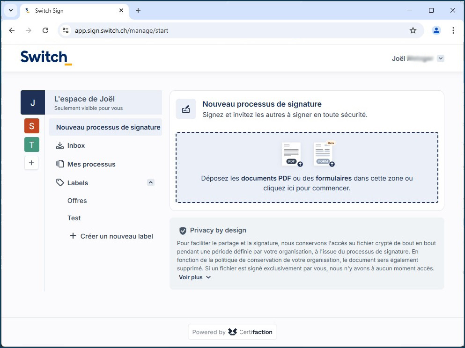The width and height of the screenshot is (465, 348).
Task: Select Nouveau processus de signature in sidebar
Action: tap(108, 127)
